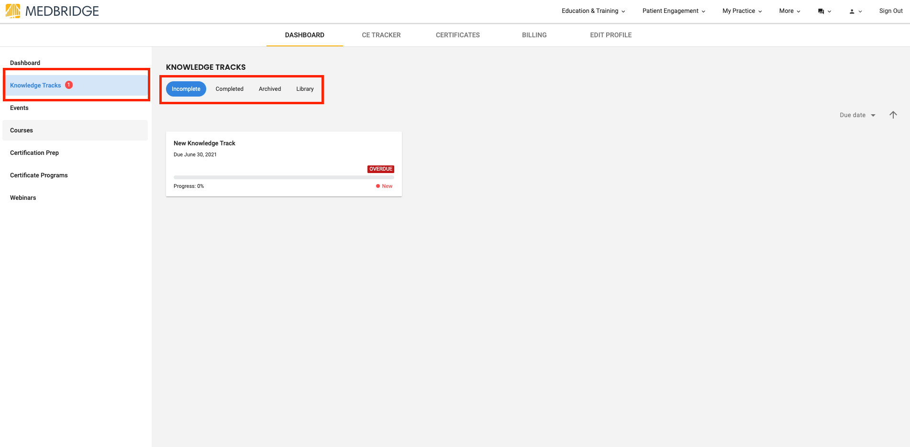Click the KNOWLEDGE TRACKS heading
Screen dimensions: 910x447
[x=206, y=67]
